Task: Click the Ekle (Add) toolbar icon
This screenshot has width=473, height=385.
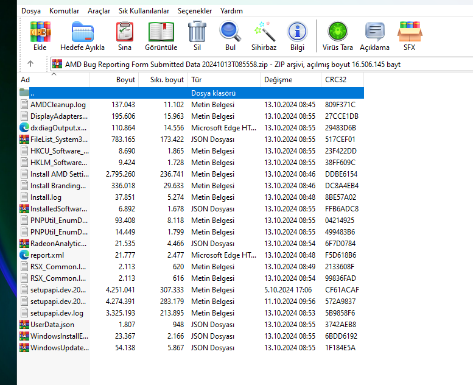Action: (40, 32)
